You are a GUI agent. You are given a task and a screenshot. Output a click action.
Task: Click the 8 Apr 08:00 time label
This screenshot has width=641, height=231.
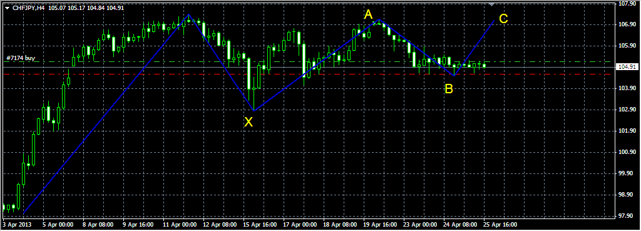(100, 225)
